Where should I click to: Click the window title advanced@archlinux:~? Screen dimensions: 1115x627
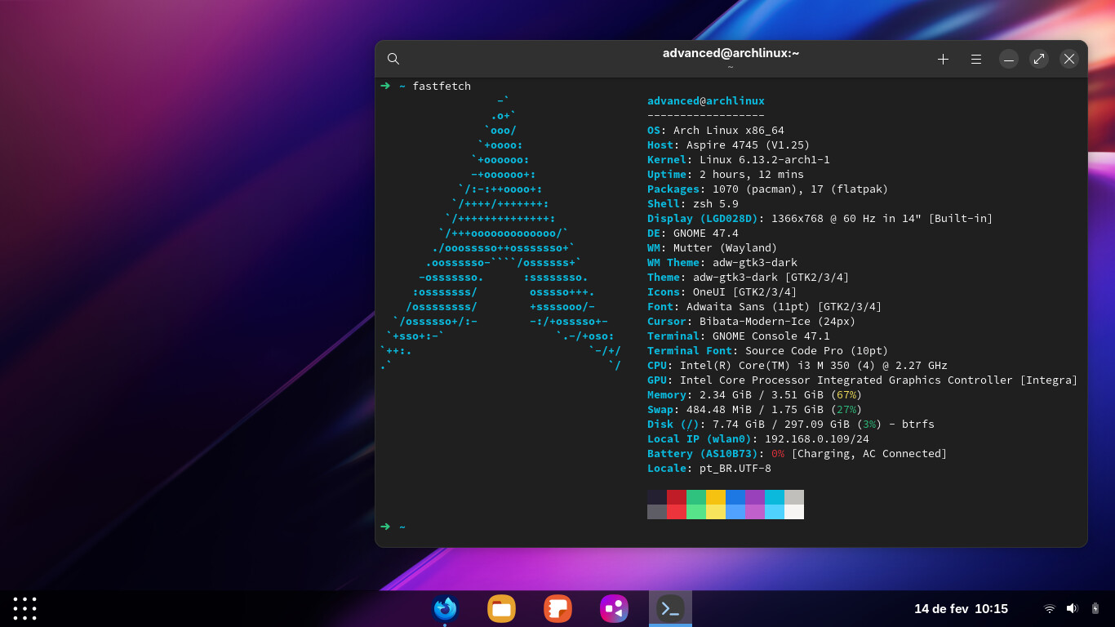[x=731, y=53]
